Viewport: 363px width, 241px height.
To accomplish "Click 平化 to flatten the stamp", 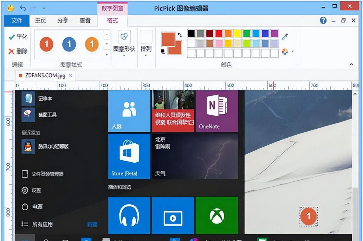I will pyautogui.click(x=18, y=37).
